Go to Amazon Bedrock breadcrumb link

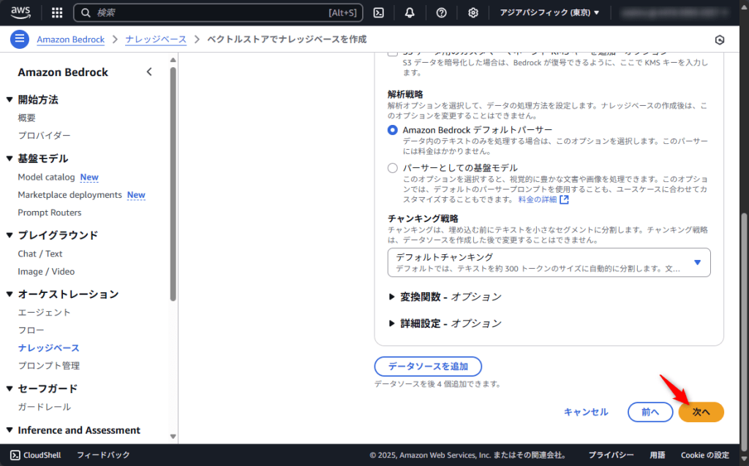[x=71, y=39]
